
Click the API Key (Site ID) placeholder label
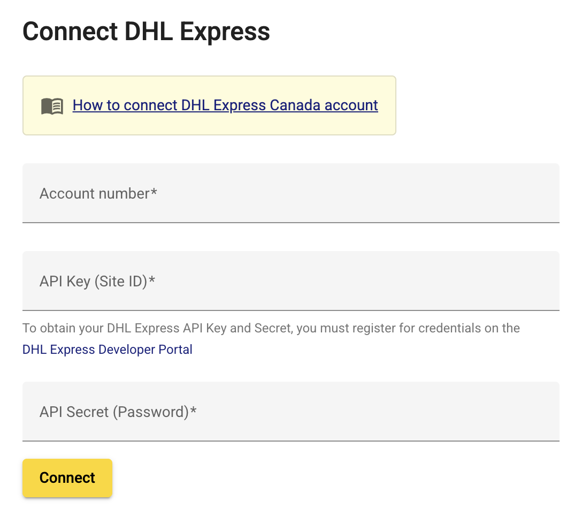tap(97, 281)
